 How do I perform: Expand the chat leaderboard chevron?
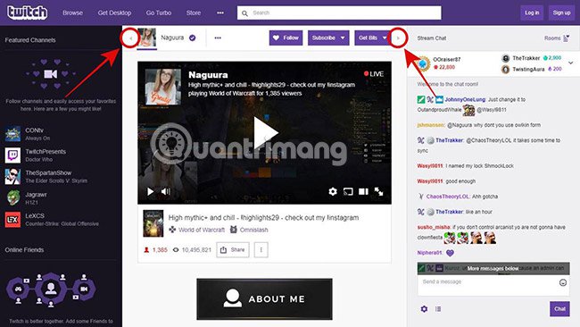[571, 63]
